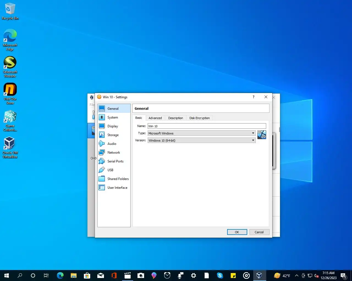This screenshot has width=352, height=281.
Task: Open the Version dropdown
Action: click(x=202, y=140)
